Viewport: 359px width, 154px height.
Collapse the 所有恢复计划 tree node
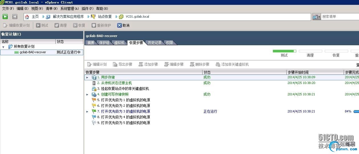click(3, 47)
